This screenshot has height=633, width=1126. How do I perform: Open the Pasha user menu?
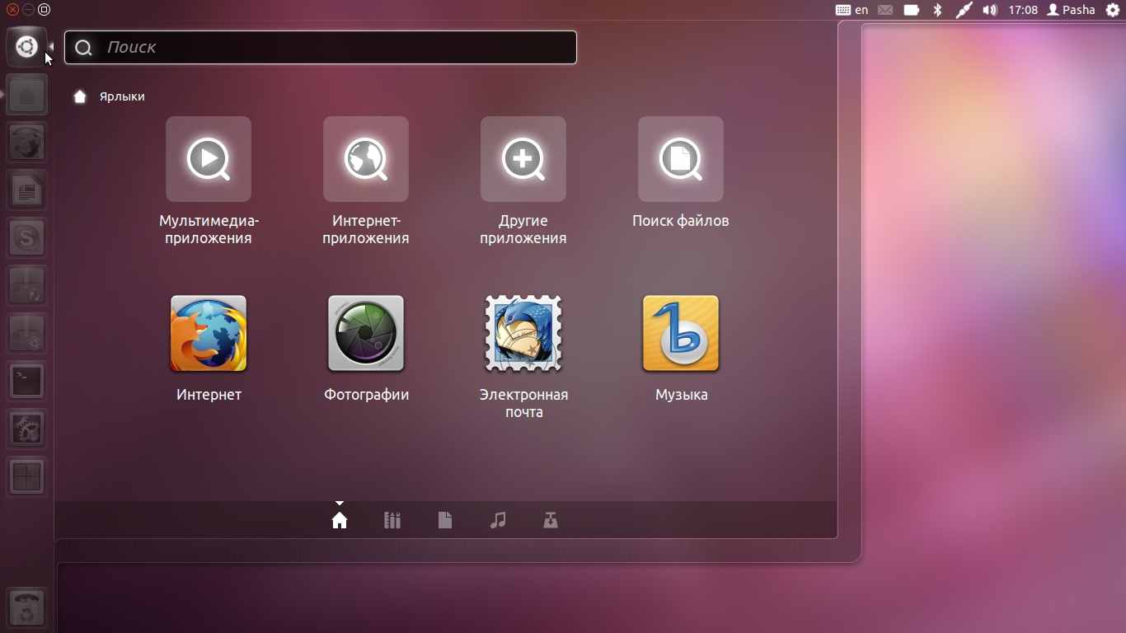[1071, 10]
